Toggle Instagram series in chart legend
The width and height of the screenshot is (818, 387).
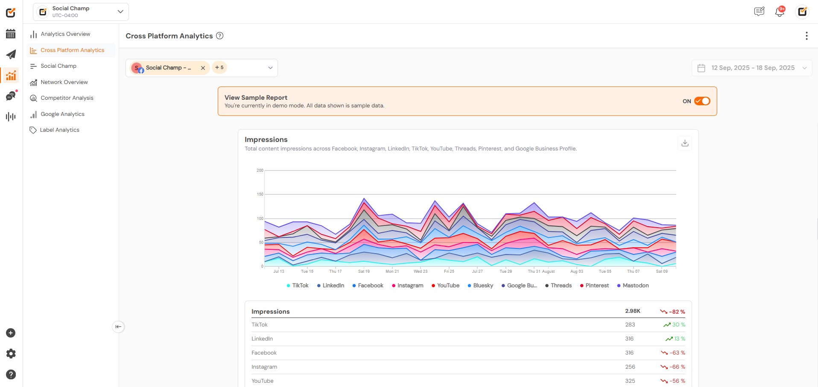coord(407,286)
